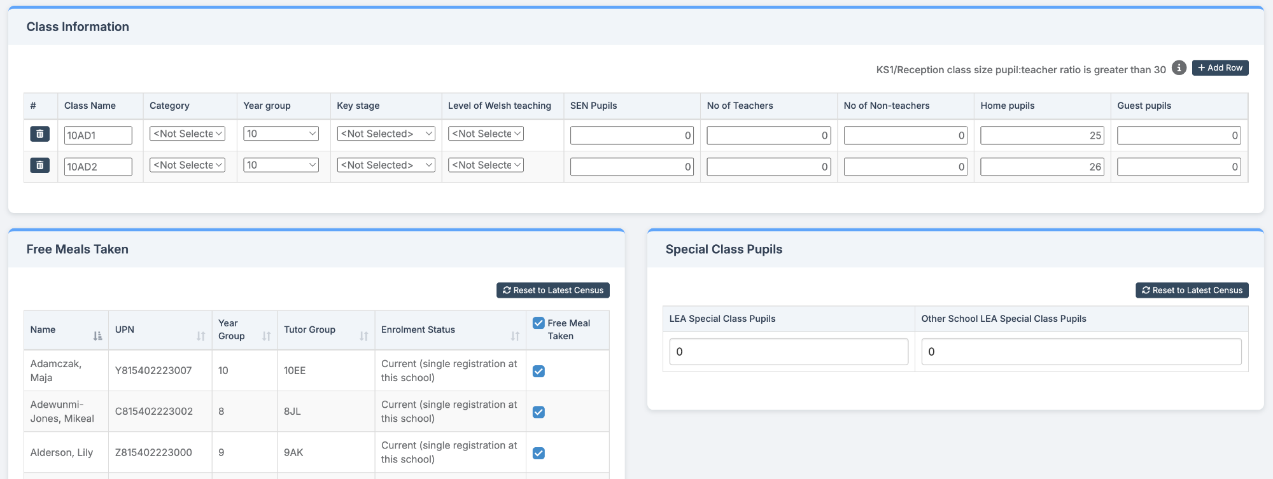Edit No of Teachers for 10AD2
The height and width of the screenshot is (479, 1273).
click(769, 167)
